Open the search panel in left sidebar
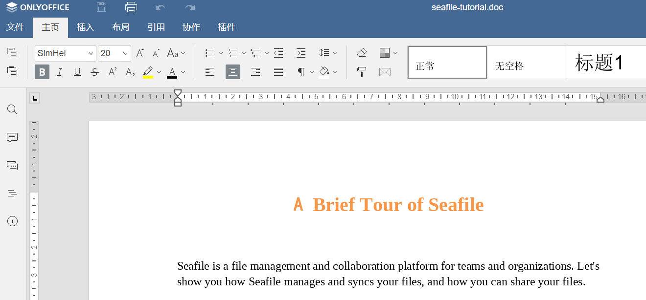The height and width of the screenshot is (300, 646). tap(12, 109)
